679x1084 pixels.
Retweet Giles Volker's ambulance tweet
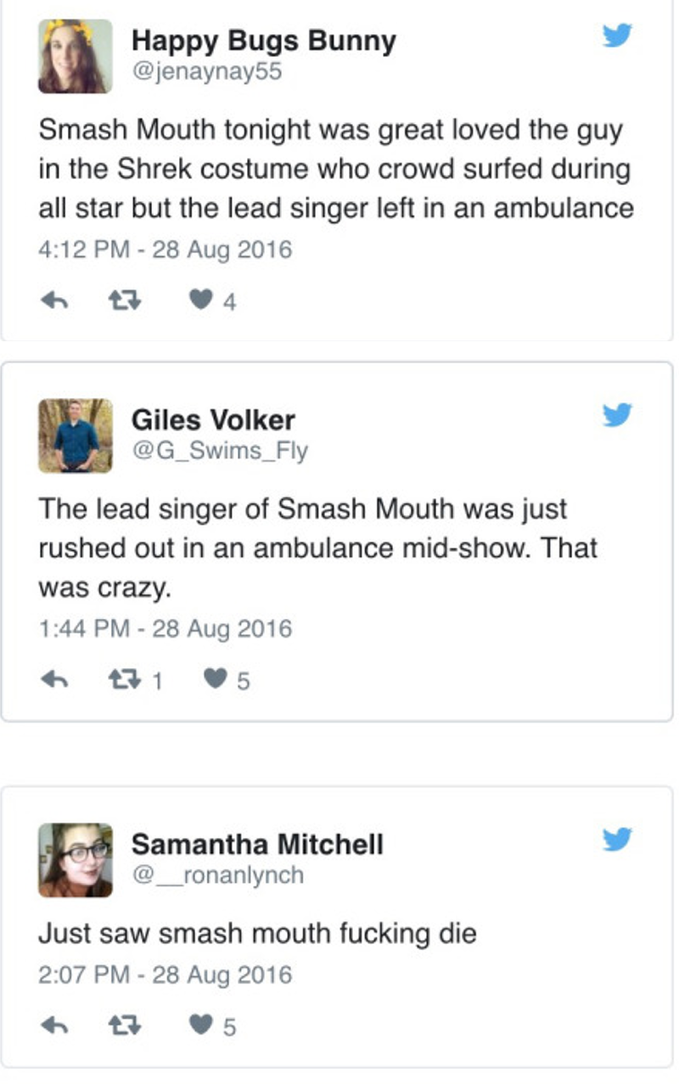pos(127,680)
